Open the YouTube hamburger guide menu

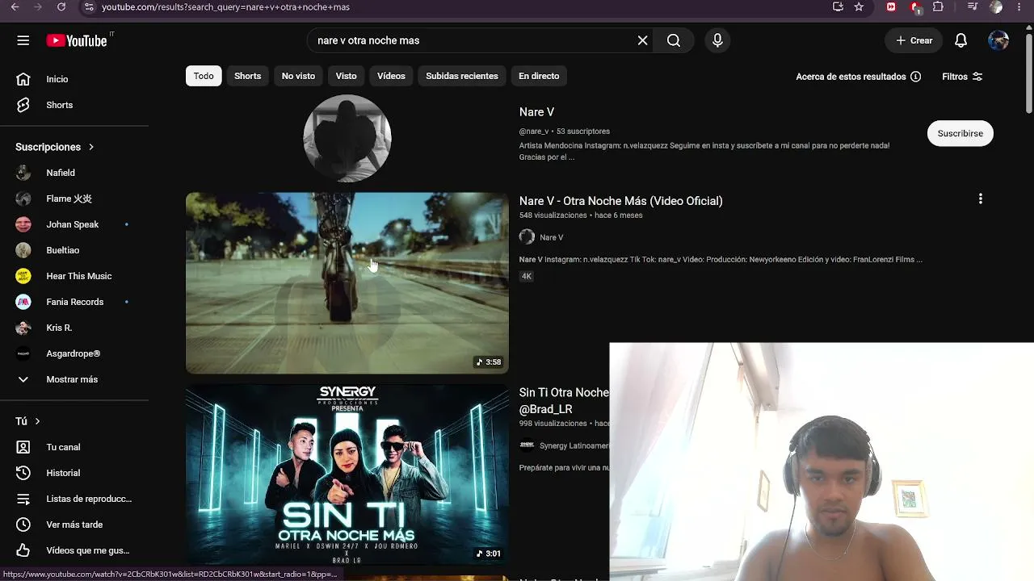pos(23,40)
